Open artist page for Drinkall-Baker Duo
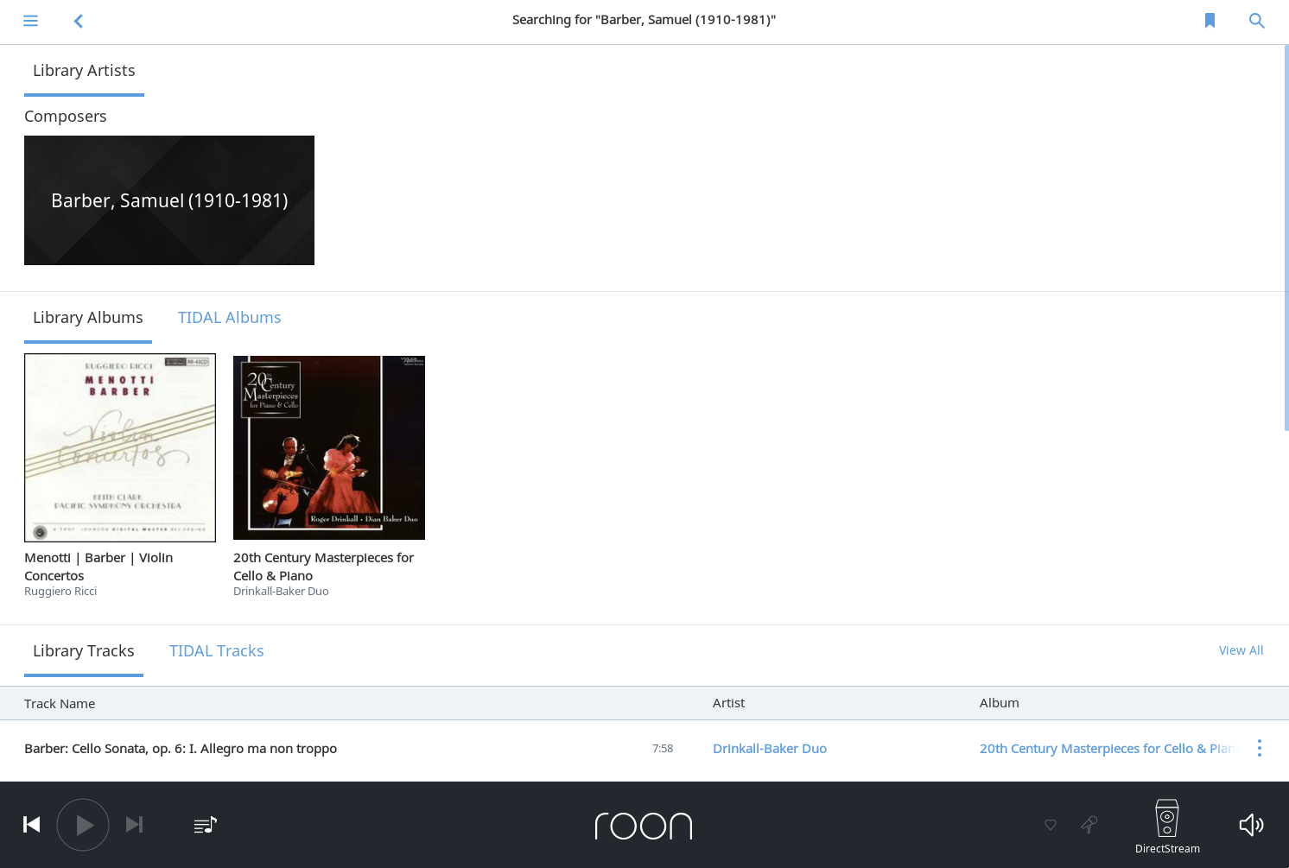 click(770, 748)
